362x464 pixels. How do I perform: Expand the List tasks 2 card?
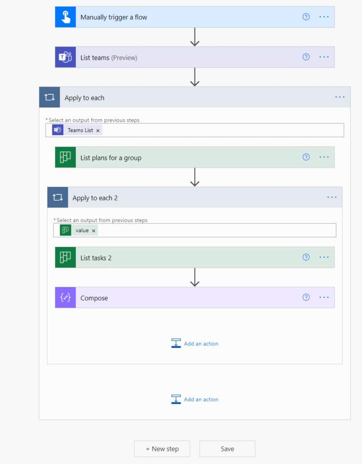(x=195, y=257)
